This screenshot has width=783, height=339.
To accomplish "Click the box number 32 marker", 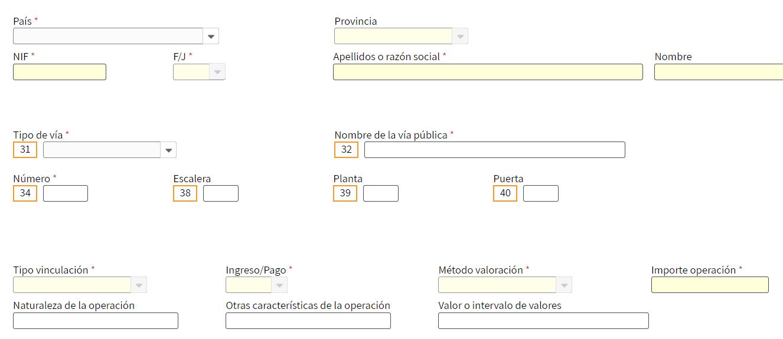I will [346, 150].
